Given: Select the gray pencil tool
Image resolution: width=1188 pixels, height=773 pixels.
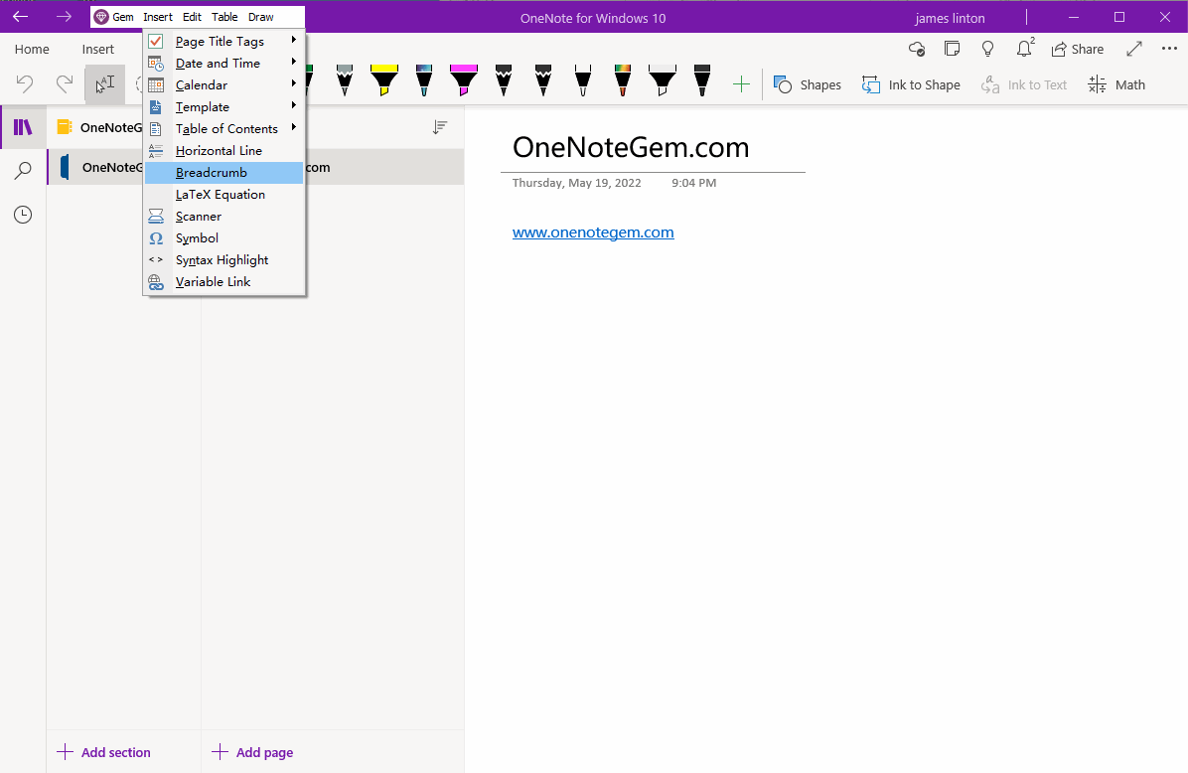Looking at the screenshot, I should point(345,80).
